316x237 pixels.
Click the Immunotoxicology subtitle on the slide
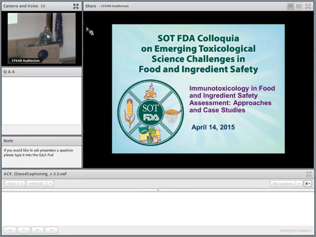(232, 99)
